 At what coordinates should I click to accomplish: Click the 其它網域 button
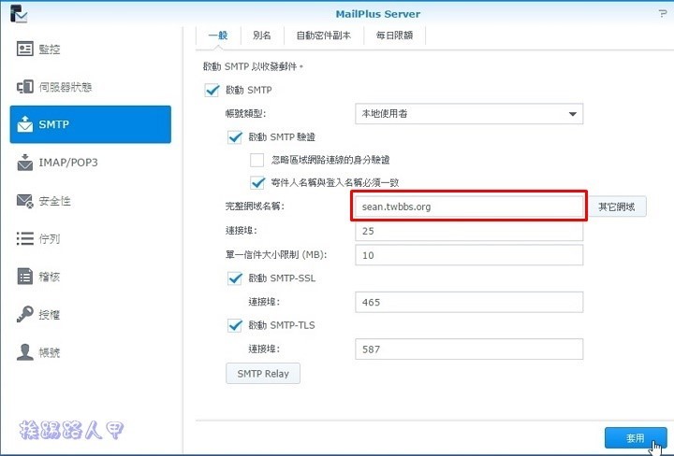617,207
